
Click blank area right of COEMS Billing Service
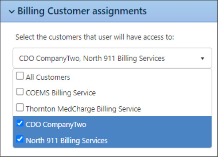tap(156, 93)
